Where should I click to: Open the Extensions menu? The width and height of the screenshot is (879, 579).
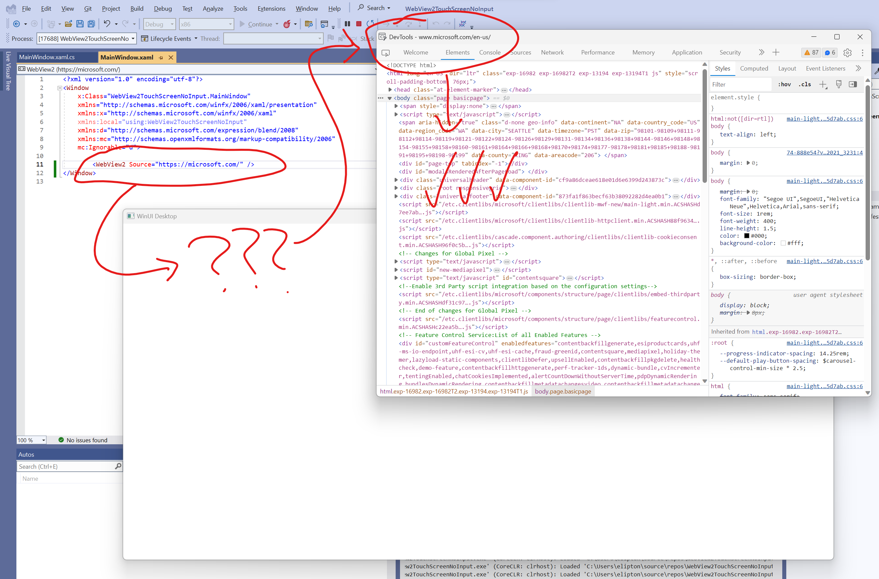(x=271, y=8)
